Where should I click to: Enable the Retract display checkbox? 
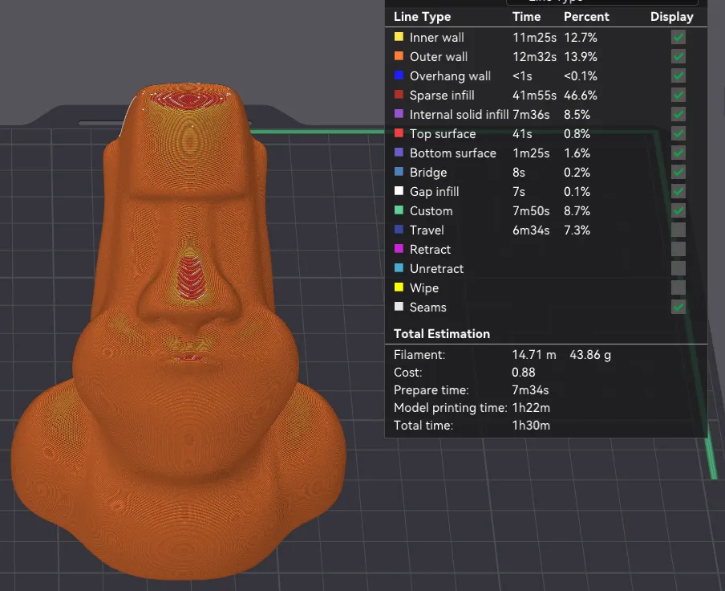pyautogui.click(x=678, y=249)
